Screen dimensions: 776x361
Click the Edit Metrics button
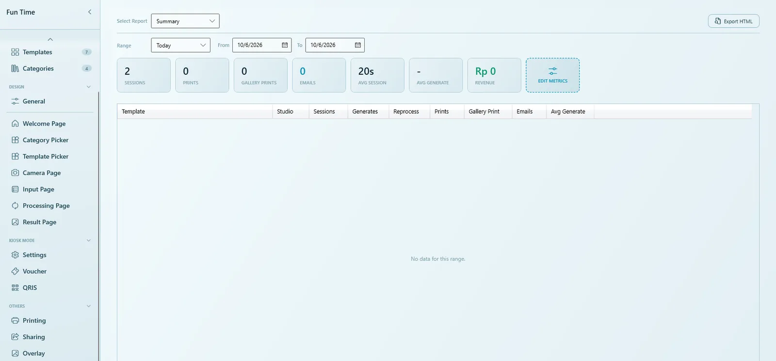(553, 75)
